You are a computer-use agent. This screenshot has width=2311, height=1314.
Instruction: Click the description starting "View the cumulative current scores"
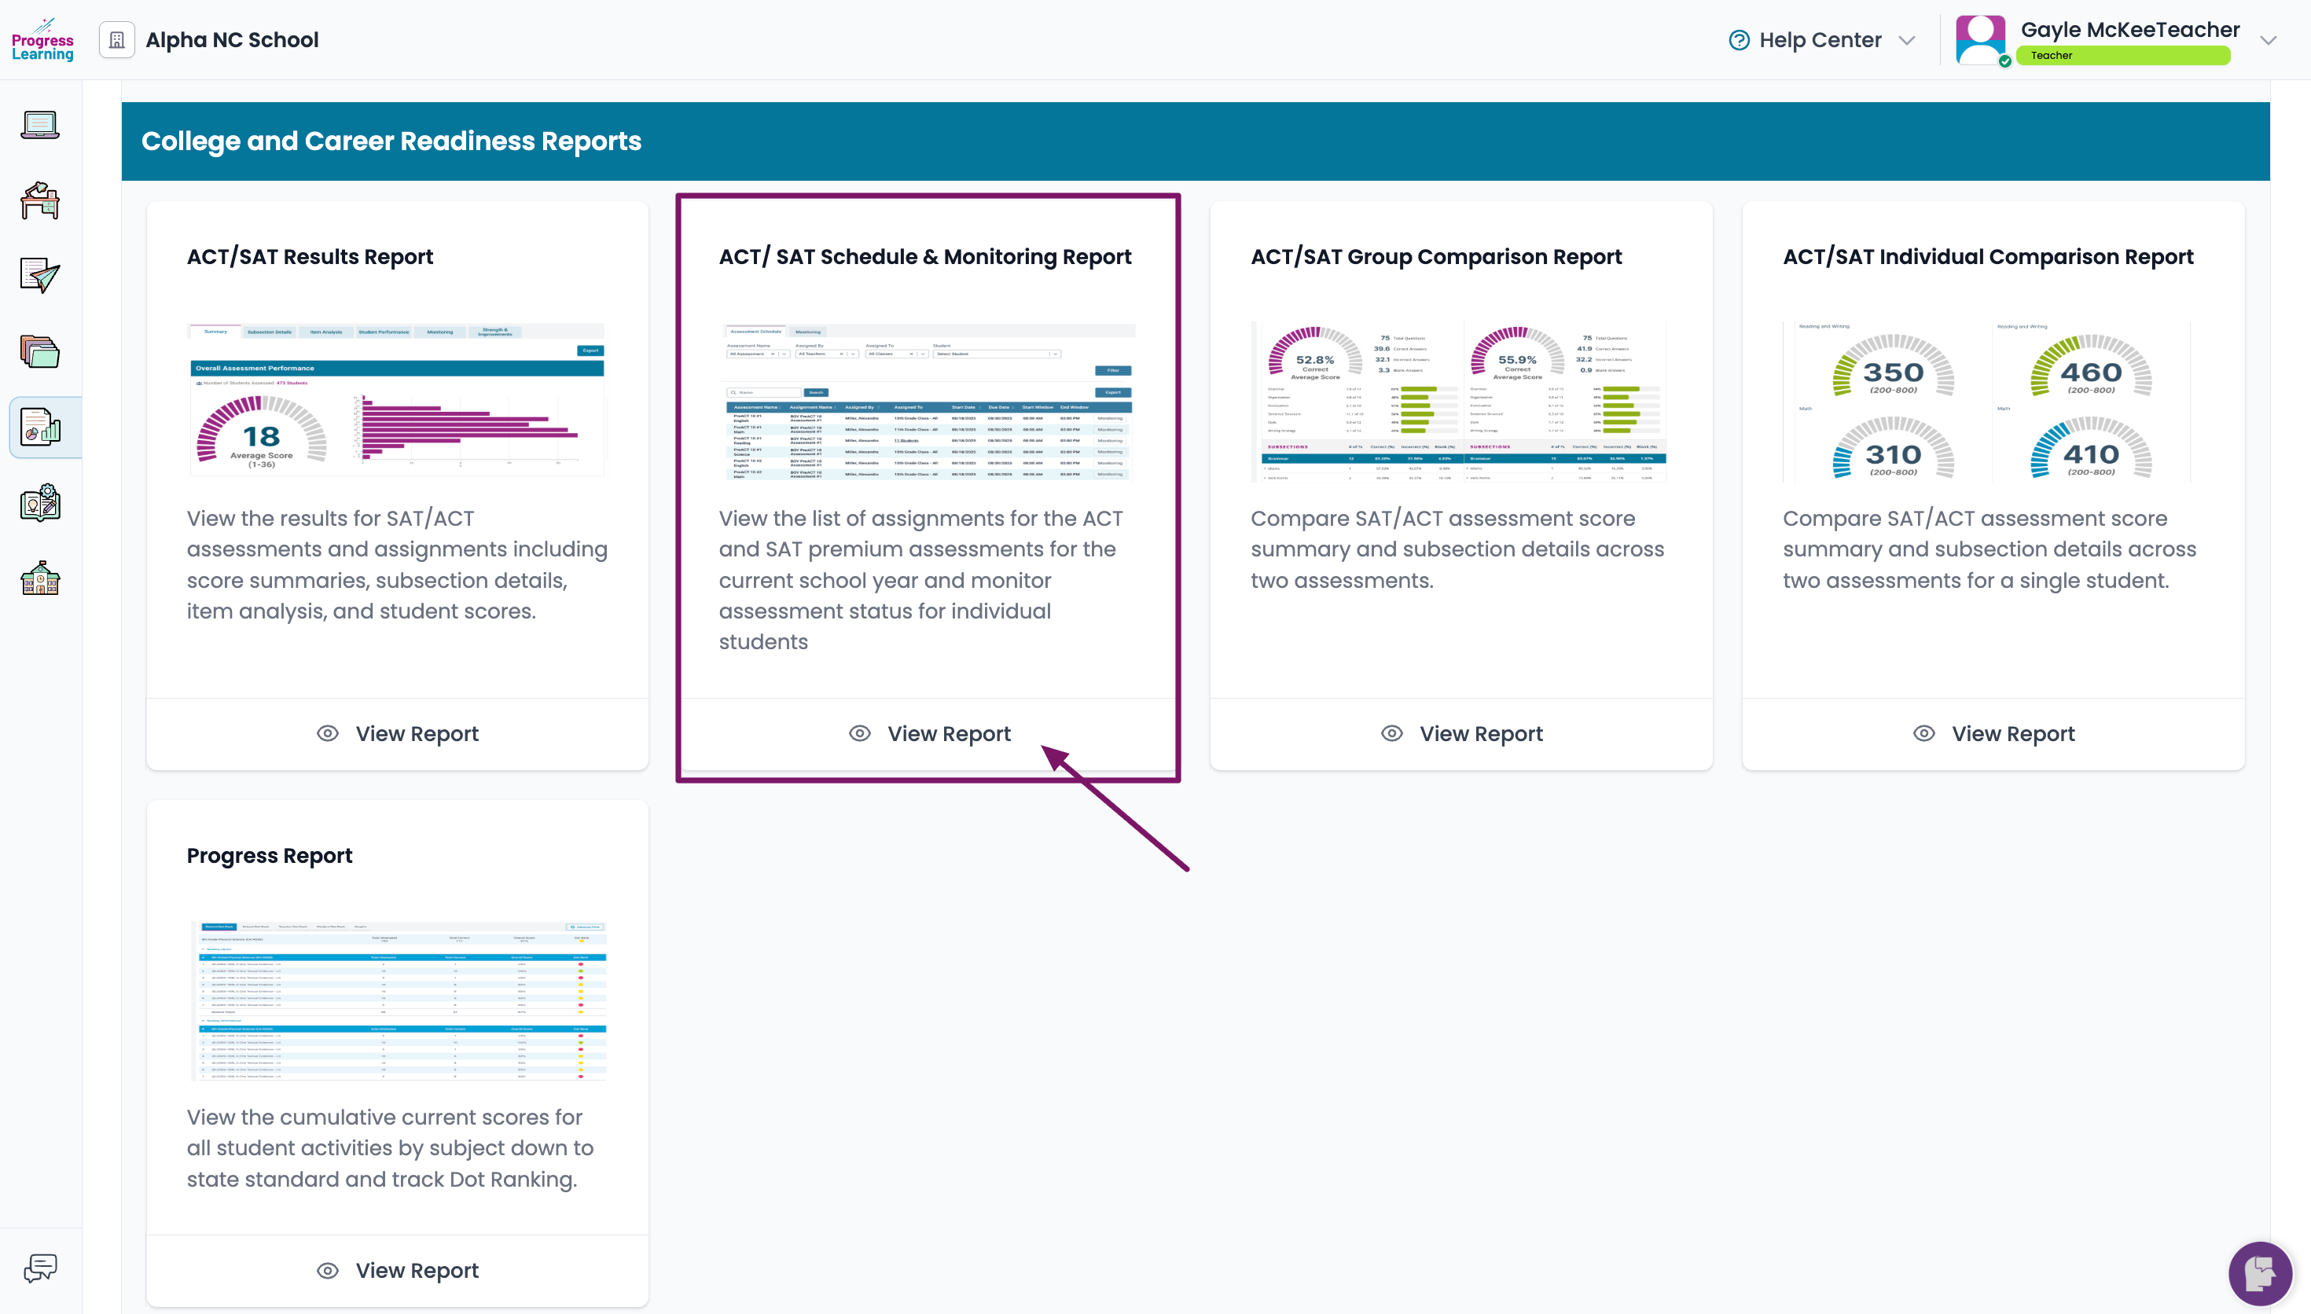[x=390, y=1148]
